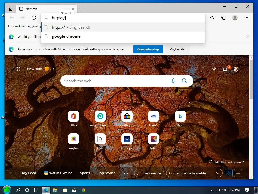The height and width of the screenshot is (194, 258).
Task: Click the voice search microphone icon
Action: click(173, 81)
